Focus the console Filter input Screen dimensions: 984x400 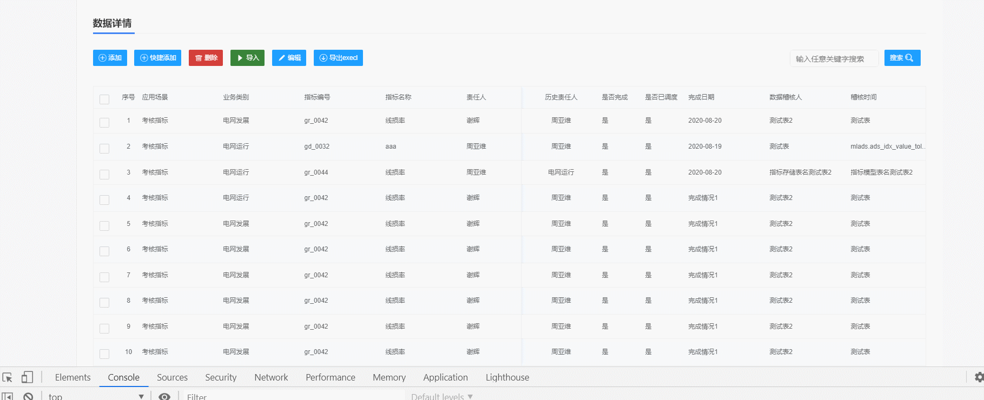click(x=294, y=396)
